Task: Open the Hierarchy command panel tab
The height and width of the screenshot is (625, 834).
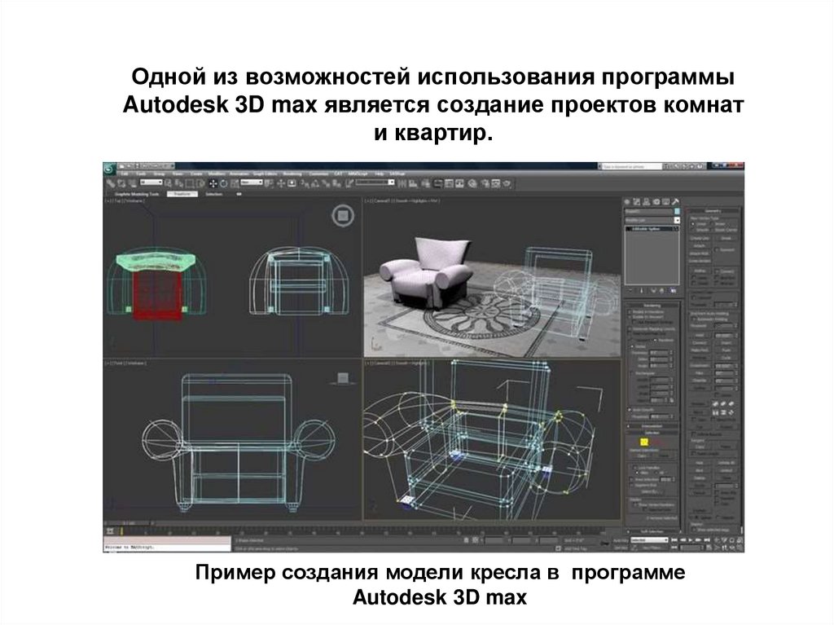Action: tap(646, 202)
